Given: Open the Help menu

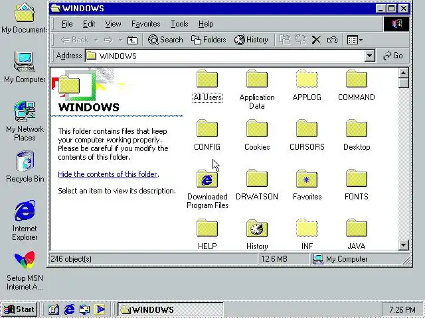Looking at the screenshot, I should (206, 24).
